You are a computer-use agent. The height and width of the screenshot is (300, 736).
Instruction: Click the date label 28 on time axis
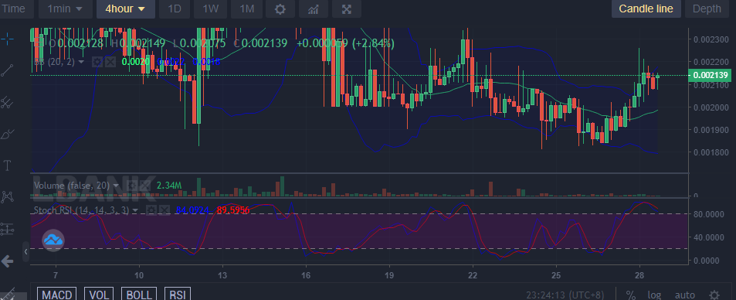tap(639, 275)
